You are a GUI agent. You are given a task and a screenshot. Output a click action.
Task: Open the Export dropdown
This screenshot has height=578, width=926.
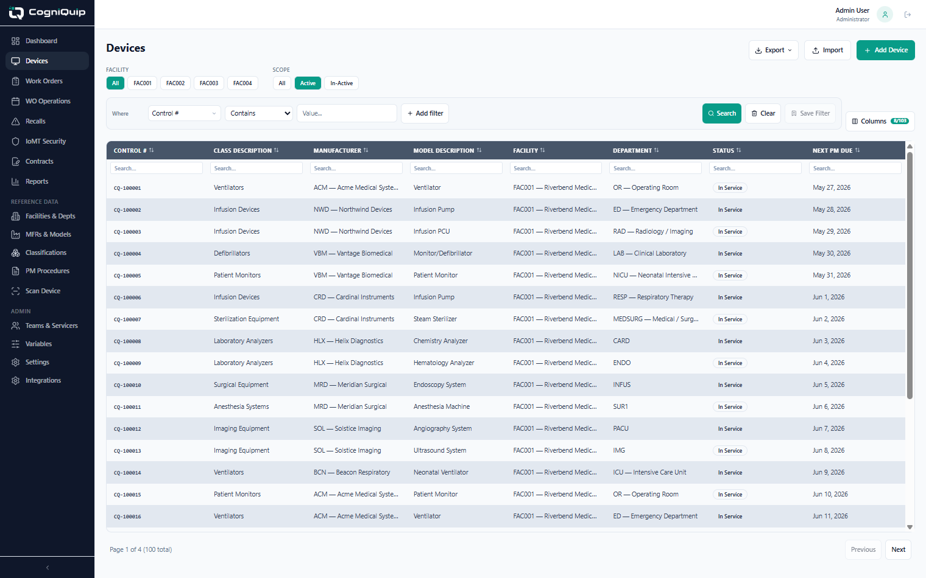tap(774, 50)
